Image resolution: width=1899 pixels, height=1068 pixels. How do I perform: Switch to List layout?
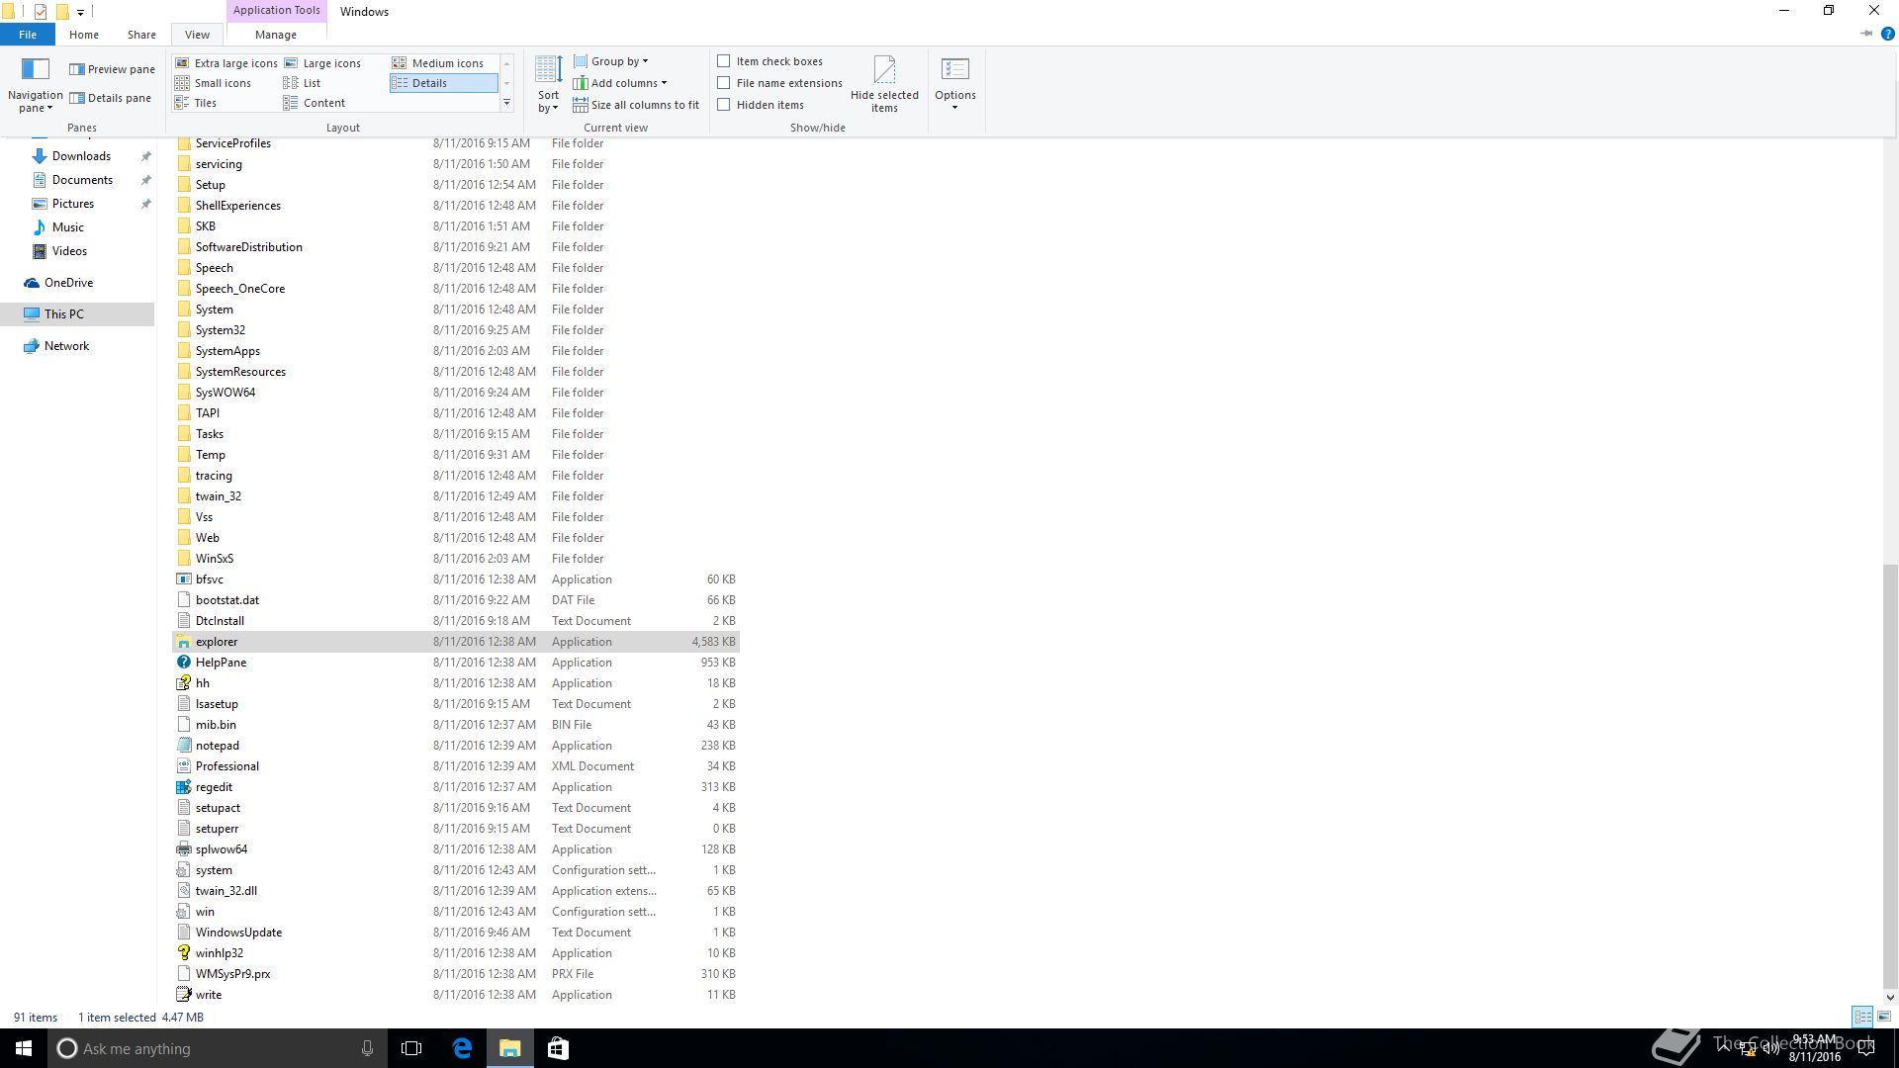point(303,83)
